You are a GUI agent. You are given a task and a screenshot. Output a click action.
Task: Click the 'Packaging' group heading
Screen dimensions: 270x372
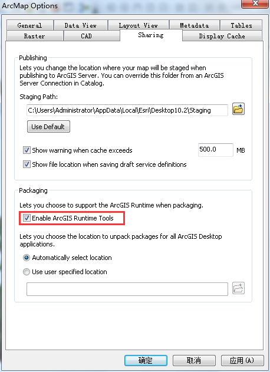(33, 190)
